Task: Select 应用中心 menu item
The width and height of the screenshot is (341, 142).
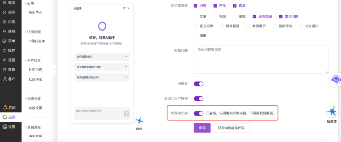Action: (35, 12)
